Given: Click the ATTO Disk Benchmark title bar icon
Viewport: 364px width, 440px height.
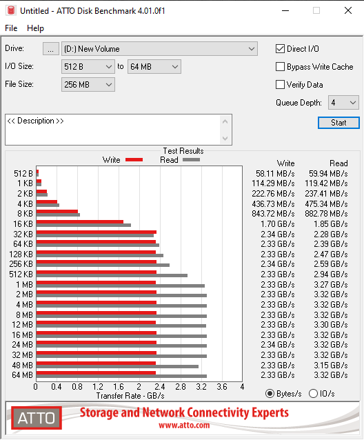Looking at the screenshot, I should [x=11, y=10].
